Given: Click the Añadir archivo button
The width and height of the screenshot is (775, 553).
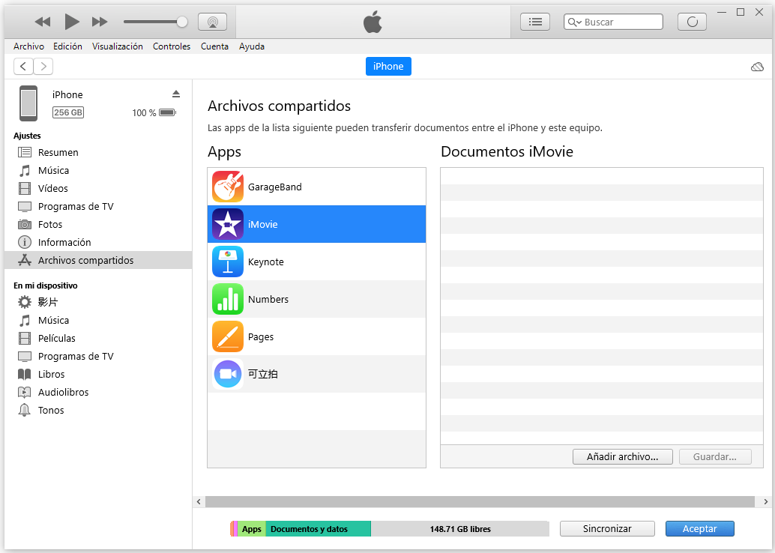Looking at the screenshot, I should click(622, 456).
